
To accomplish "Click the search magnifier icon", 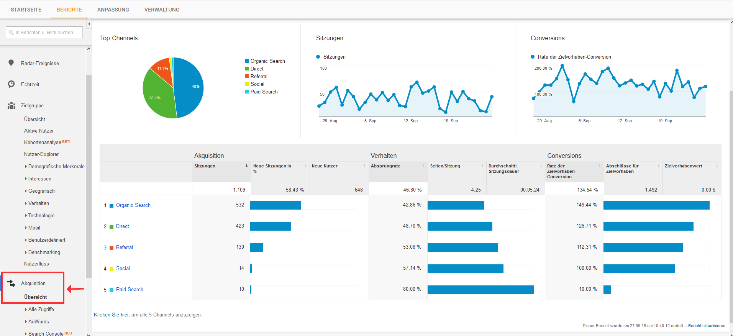I will (11, 33).
